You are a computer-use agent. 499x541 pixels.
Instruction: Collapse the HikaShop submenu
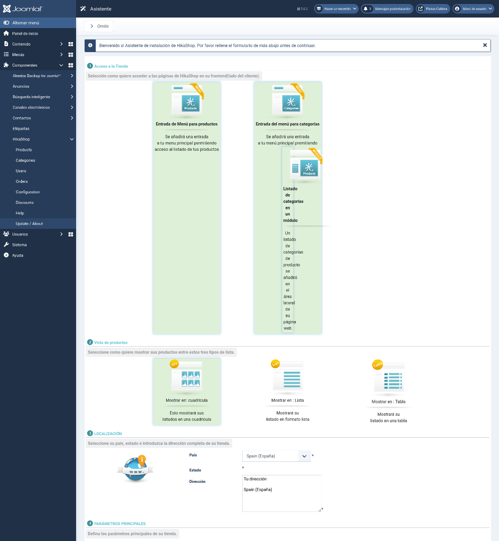coord(72,139)
